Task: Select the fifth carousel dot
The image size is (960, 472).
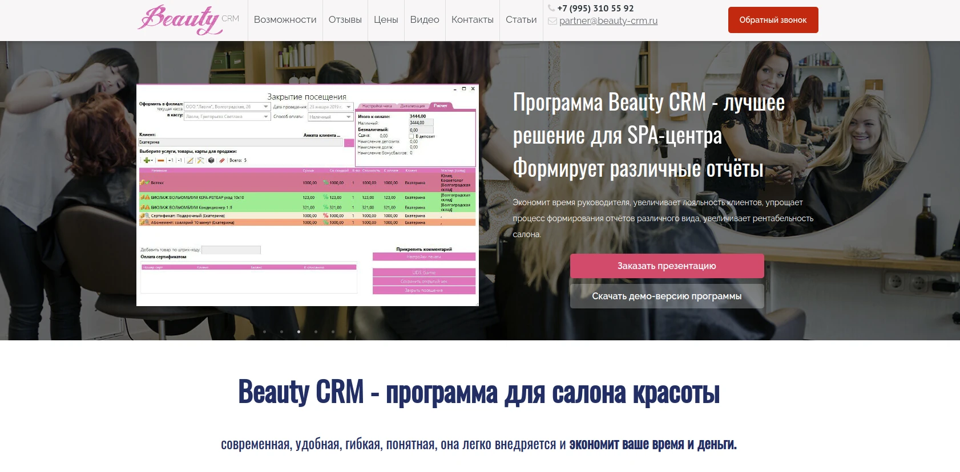Action: pyautogui.click(x=333, y=331)
